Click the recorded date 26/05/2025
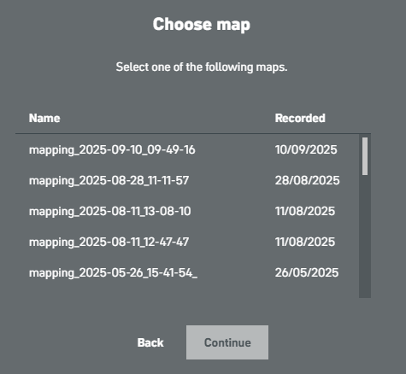The height and width of the screenshot is (374, 406). (307, 272)
